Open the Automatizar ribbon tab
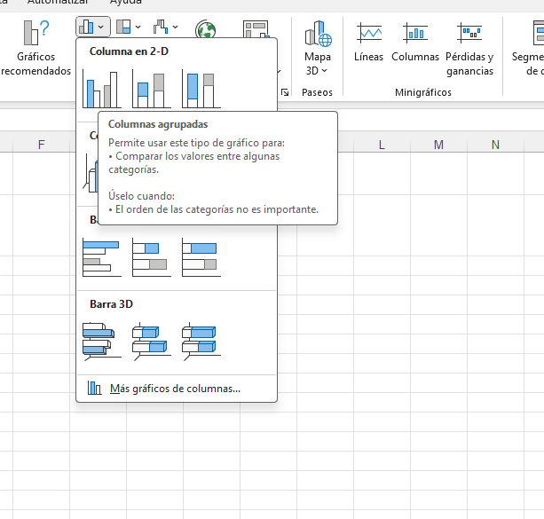This screenshot has height=519, width=544. 58,2
